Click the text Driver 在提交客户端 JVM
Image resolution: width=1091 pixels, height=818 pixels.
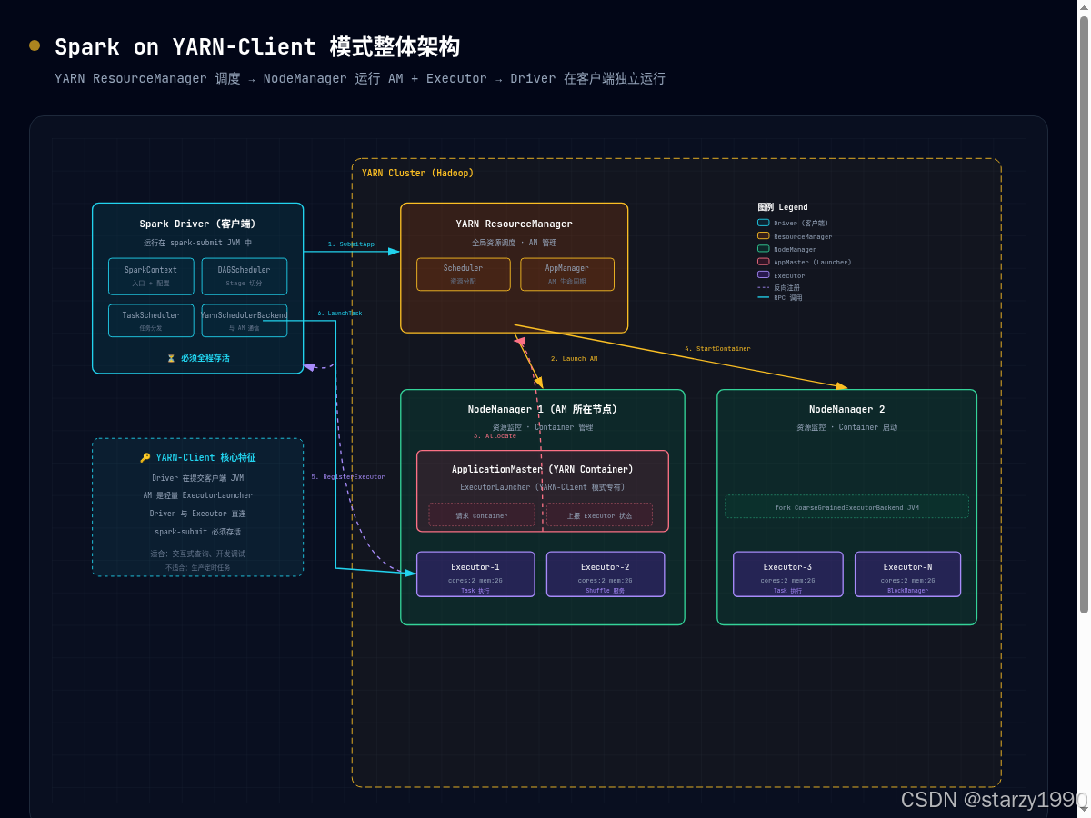coord(197,478)
